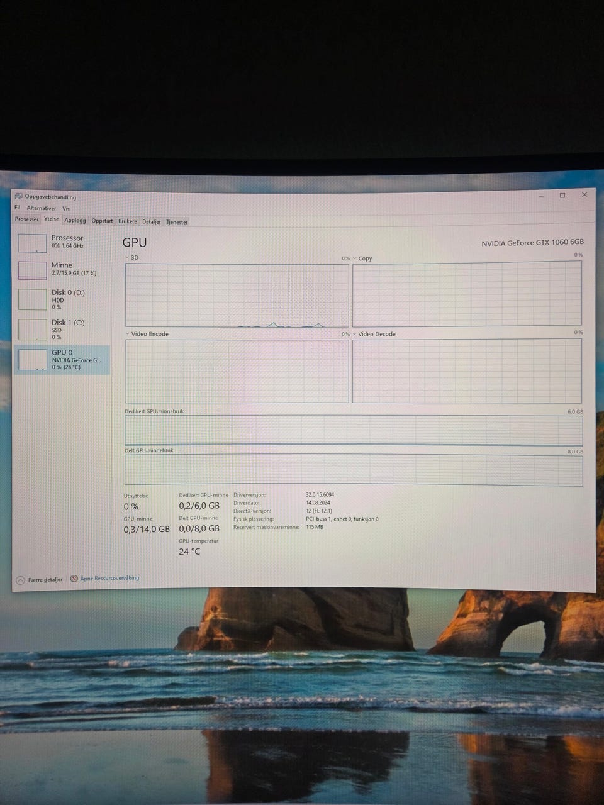The width and height of the screenshot is (604, 805).
Task: Close the Oppgavebehandling window
Action: point(584,195)
